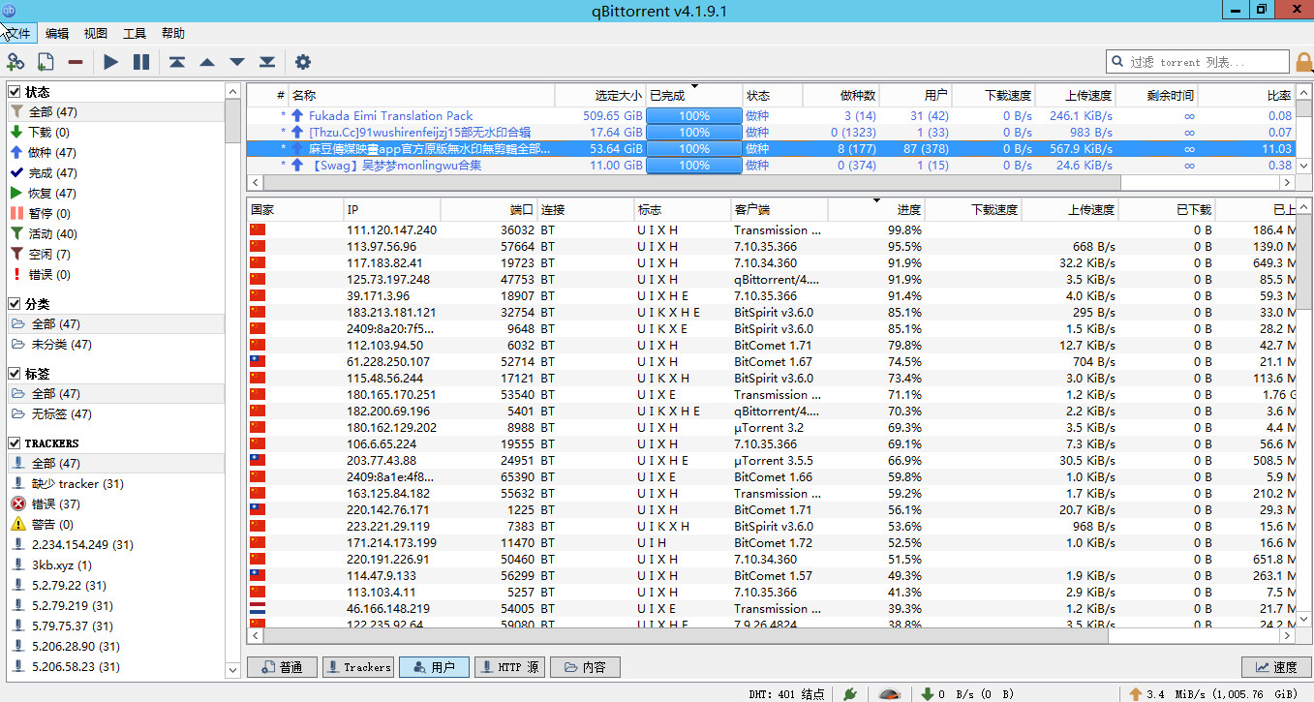Viewport: 1314px width, 702px height.
Task: Click the red delete torrent icon
Action: (76, 62)
